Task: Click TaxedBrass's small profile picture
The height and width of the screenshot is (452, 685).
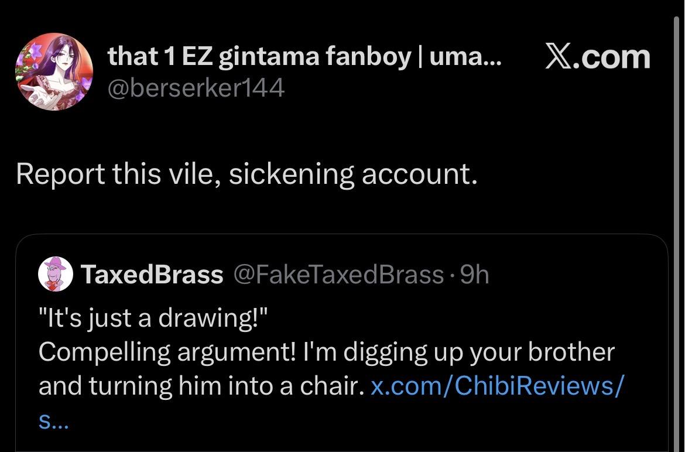Action: [x=56, y=274]
